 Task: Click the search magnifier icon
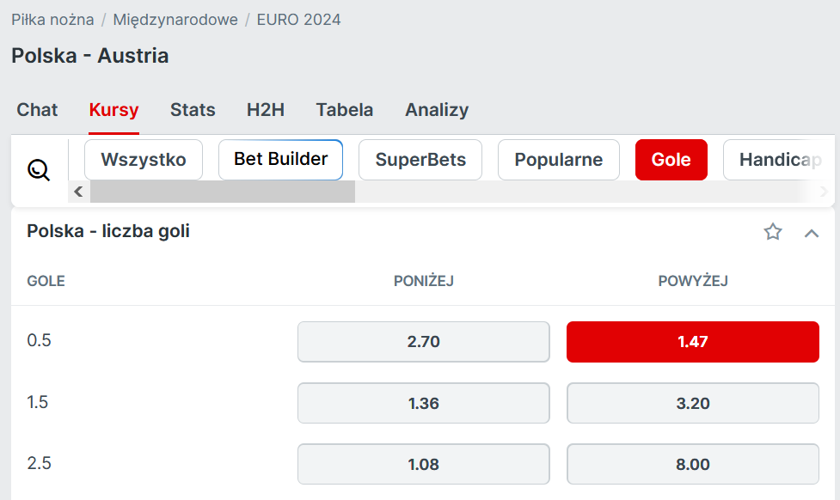(39, 170)
